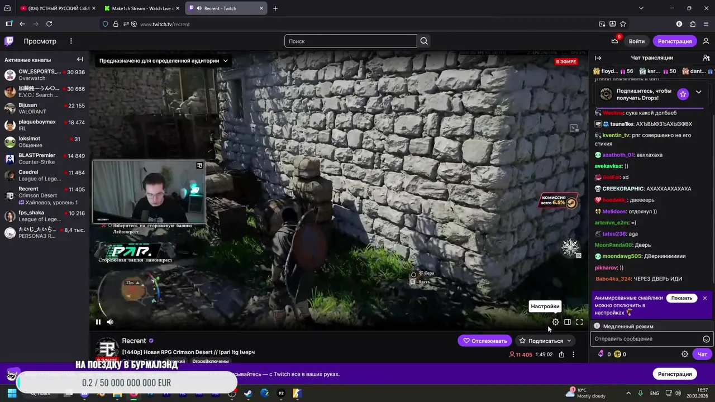Click the Recrent channel name under video
The image size is (715, 402).
134,341
